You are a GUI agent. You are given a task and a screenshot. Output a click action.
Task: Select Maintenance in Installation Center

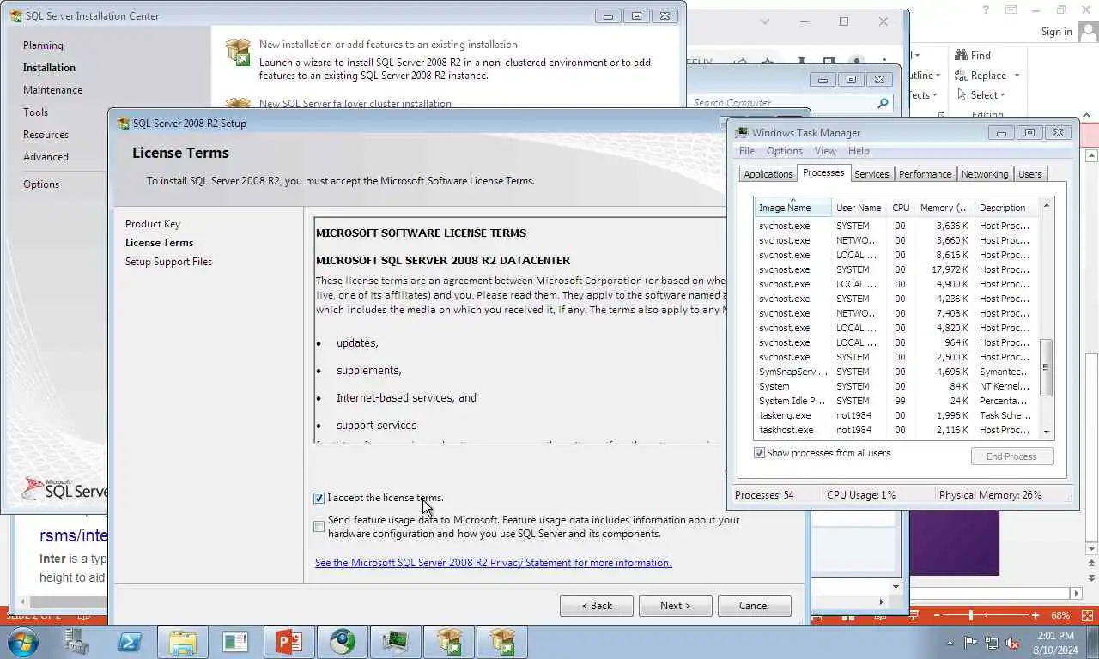[53, 90]
